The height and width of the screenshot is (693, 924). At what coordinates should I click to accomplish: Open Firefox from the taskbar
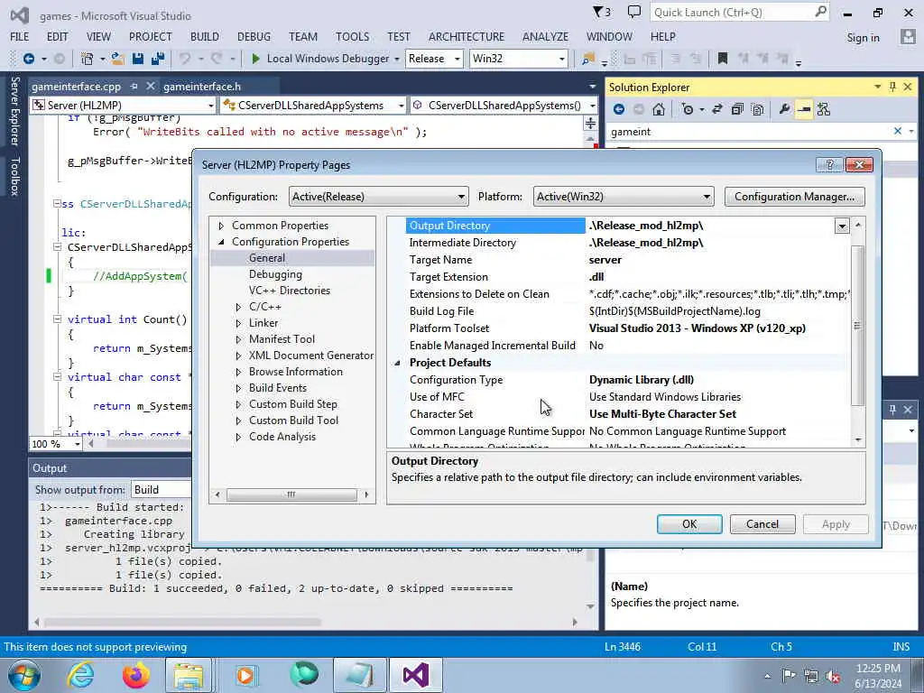(x=135, y=675)
